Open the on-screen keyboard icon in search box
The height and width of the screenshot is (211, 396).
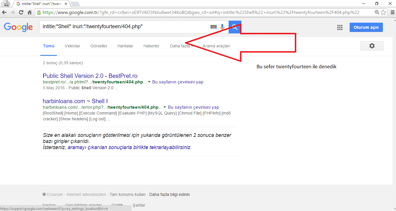pos(213,27)
